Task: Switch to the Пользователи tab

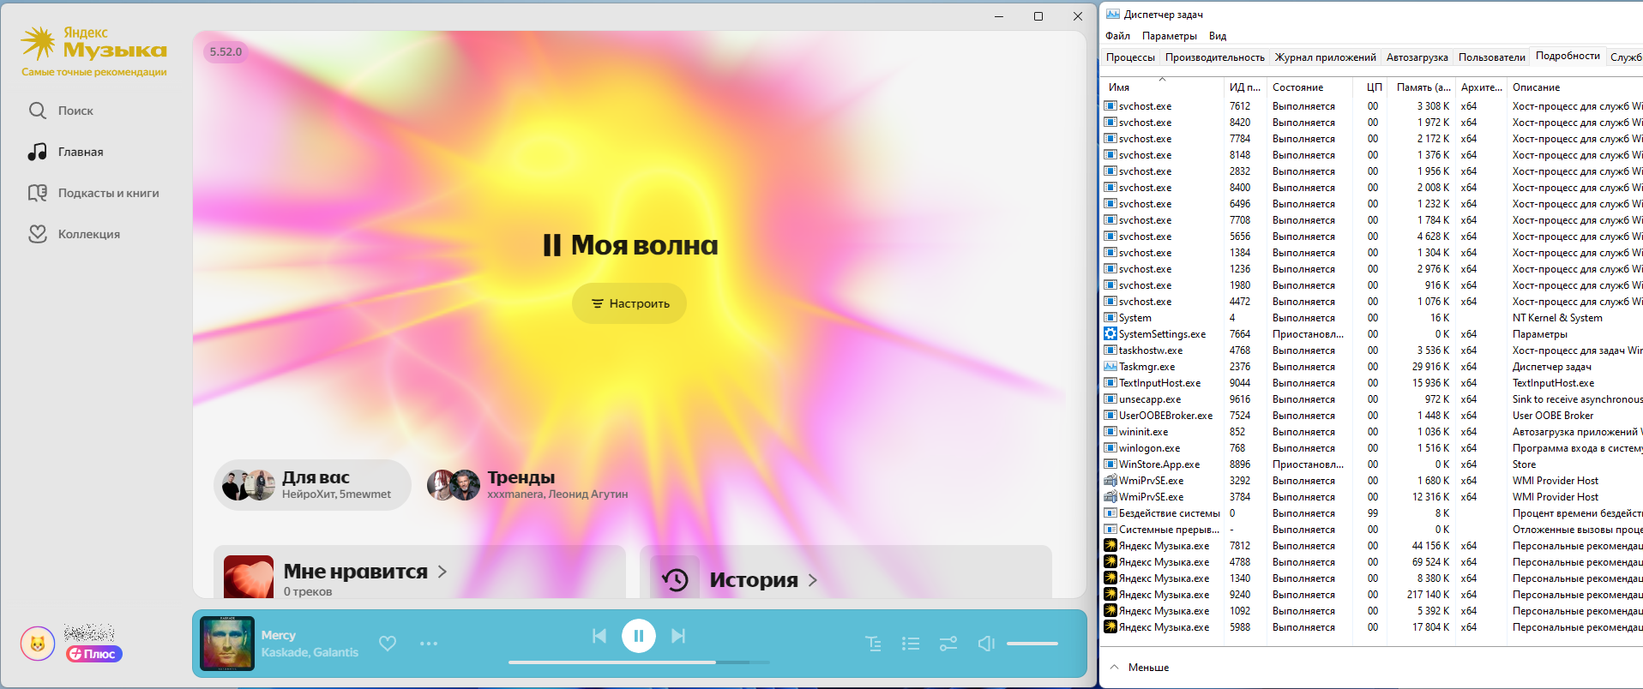Action: pos(1491,57)
